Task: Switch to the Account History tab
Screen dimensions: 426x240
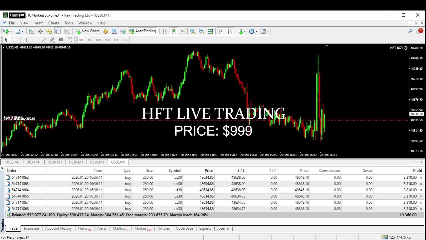Action: 59,229
